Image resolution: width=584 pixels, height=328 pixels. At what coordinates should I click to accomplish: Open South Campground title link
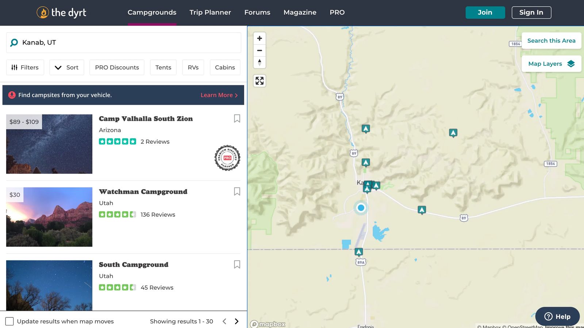[134, 265]
